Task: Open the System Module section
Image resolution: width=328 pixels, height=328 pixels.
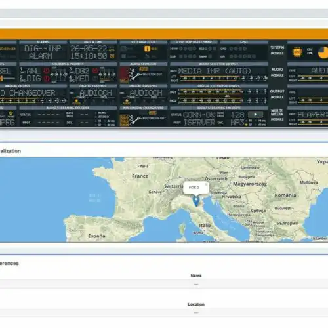Action: tap(277, 51)
